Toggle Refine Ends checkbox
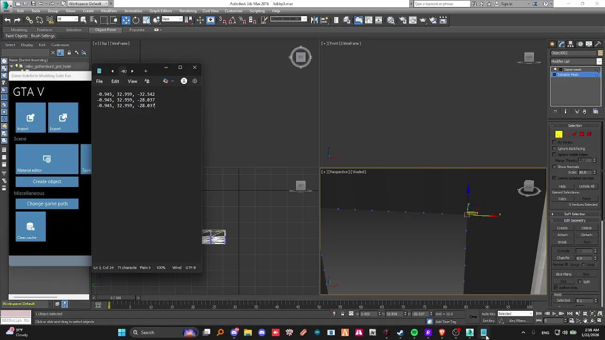Image resolution: width=605 pixels, height=340 pixels. (556, 288)
